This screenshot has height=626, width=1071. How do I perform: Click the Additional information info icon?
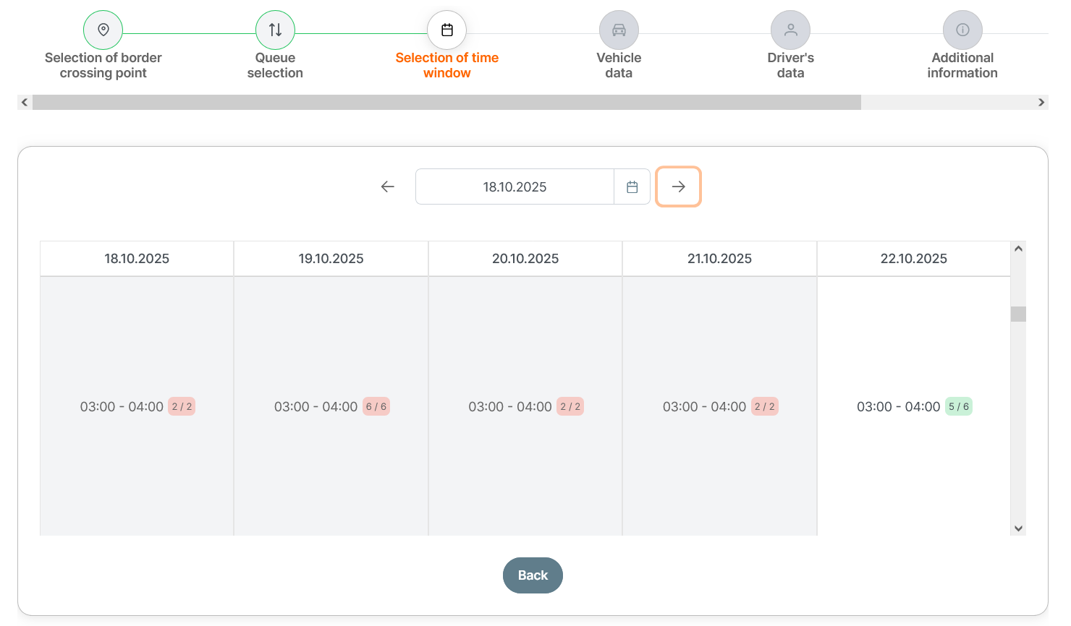(x=962, y=30)
